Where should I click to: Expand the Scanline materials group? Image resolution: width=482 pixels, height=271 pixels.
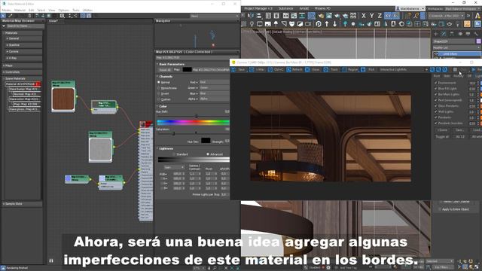(x=7, y=45)
